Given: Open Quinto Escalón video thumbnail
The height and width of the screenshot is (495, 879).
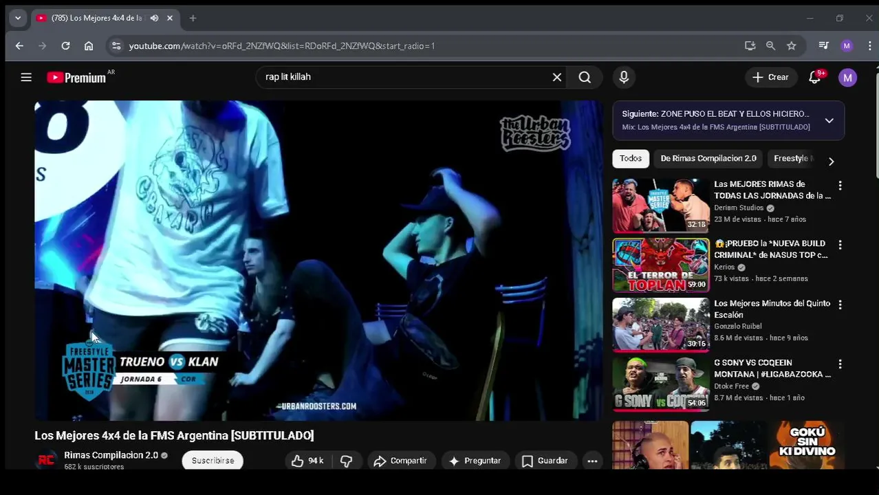Looking at the screenshot, I should click(x=660, y=324).
